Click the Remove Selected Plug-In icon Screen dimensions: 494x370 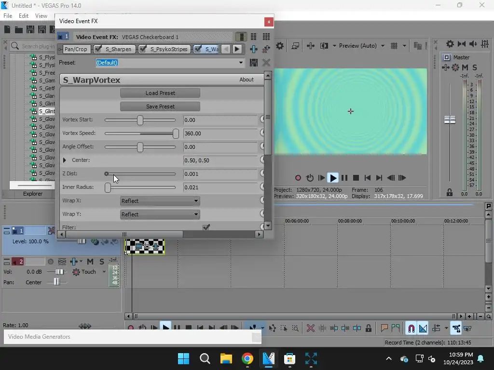(x=266, y=49)
